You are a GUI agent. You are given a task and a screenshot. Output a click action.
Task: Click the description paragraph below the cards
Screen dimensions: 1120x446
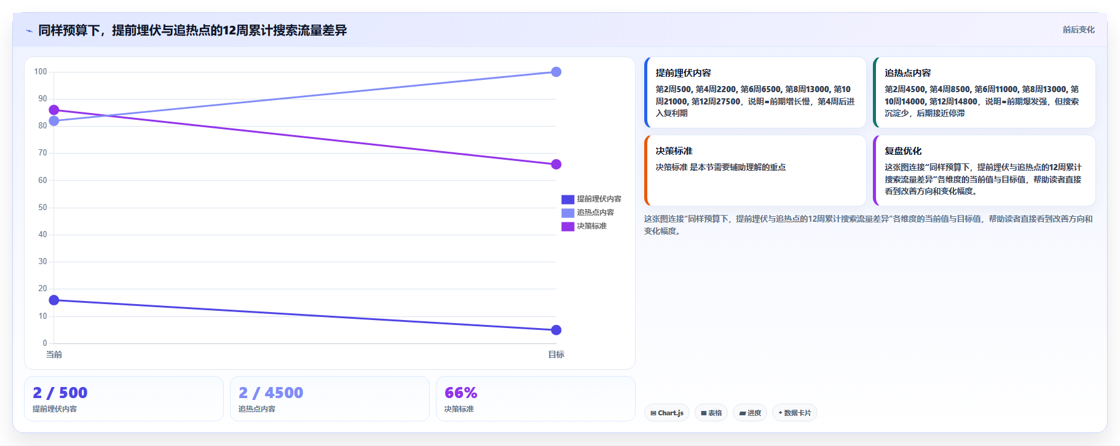click(869, 225)
